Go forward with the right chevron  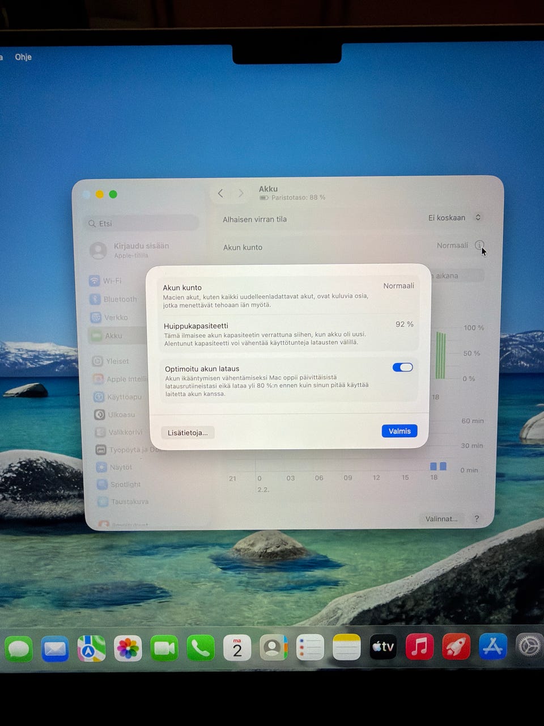241,193
